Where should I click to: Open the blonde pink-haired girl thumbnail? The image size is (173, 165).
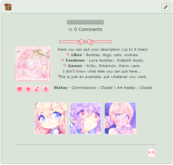(51, 118)
